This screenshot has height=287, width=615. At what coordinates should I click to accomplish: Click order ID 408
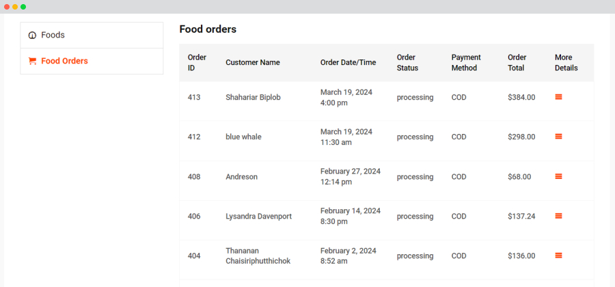[x=194, y=177]
